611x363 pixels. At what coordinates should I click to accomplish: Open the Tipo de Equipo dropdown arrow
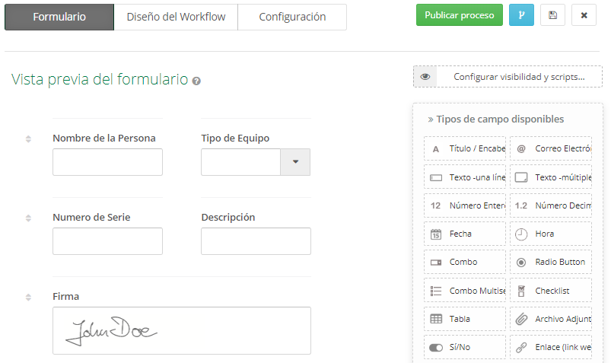tap(295, 162)
